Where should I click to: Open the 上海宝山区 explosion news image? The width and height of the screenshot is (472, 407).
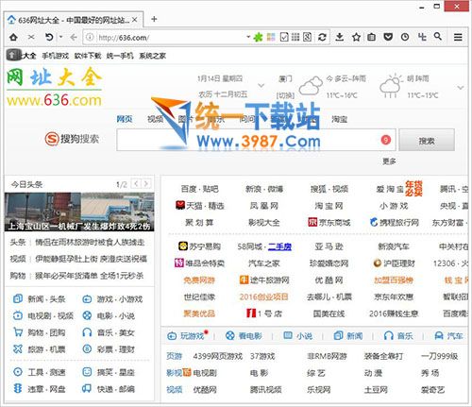pos(79,212)
